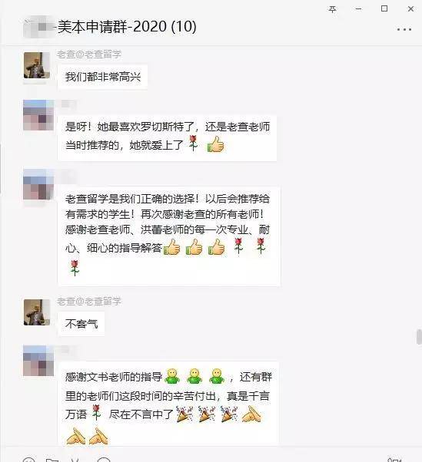The width and height of the screenshot is (422, 462).
Task: Select the 感谢文书老师的指导 message bubble
Action: tap(168, 403)
